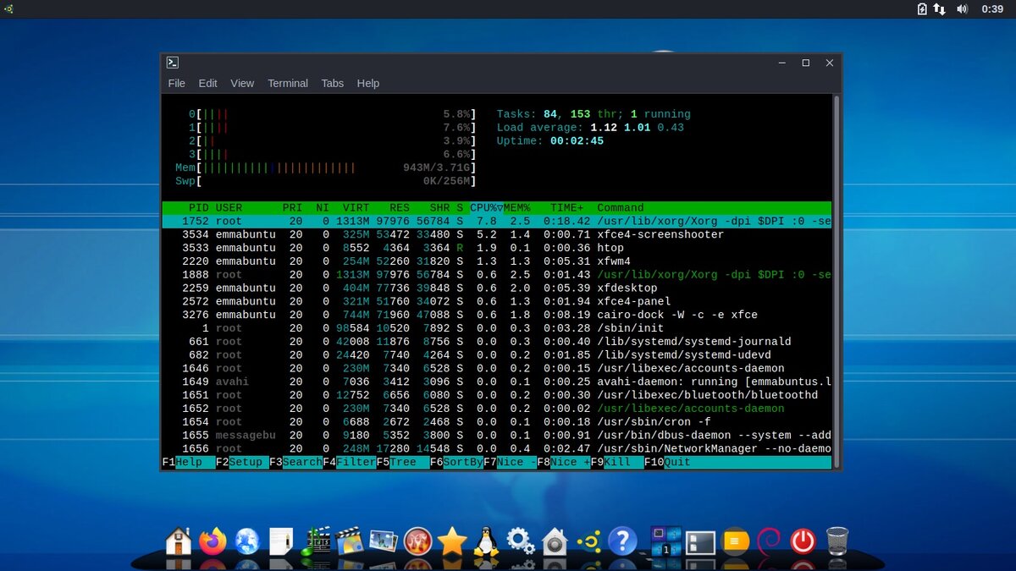This screenshot has height=571, width=1016.
Task: Toggle sort on CPU% column header
Action: [x=486, y=208]
